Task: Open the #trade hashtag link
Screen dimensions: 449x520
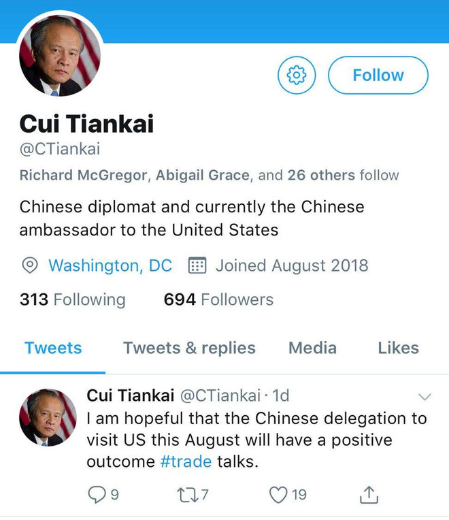Action: 186,461
